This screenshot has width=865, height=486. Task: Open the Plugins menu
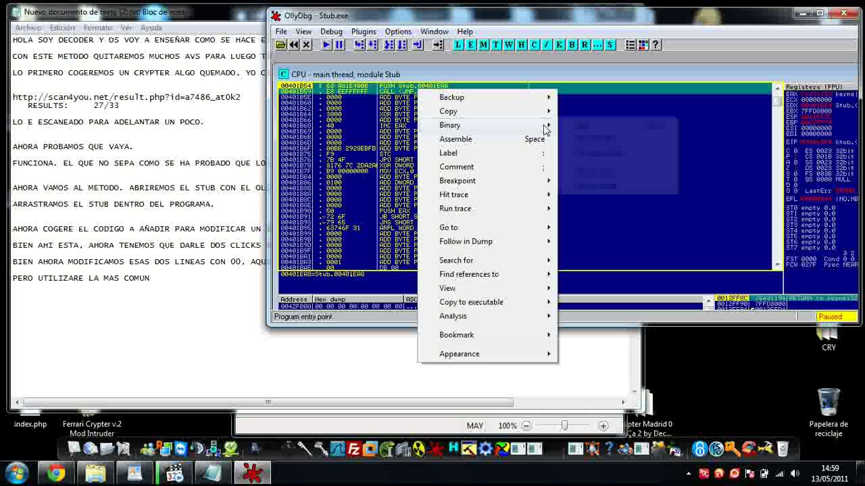pyautogui.click(x=363, y=32)
